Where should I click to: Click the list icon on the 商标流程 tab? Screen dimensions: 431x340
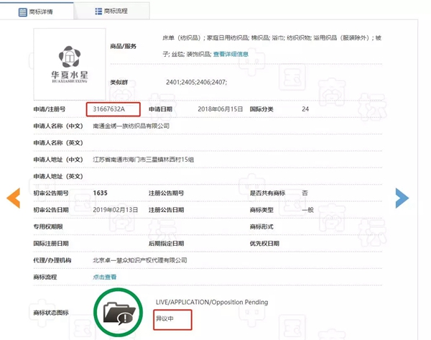(98, 12)
